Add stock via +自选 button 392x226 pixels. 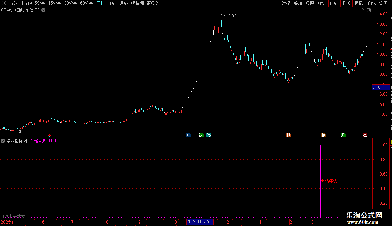pos(371,3)
